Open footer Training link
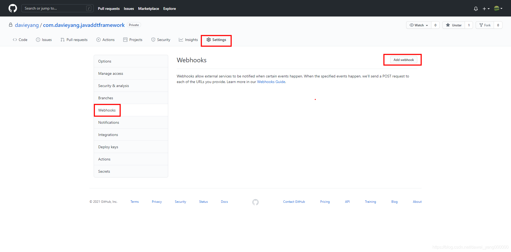Screen dimensions: 511x252 (370, 202)
